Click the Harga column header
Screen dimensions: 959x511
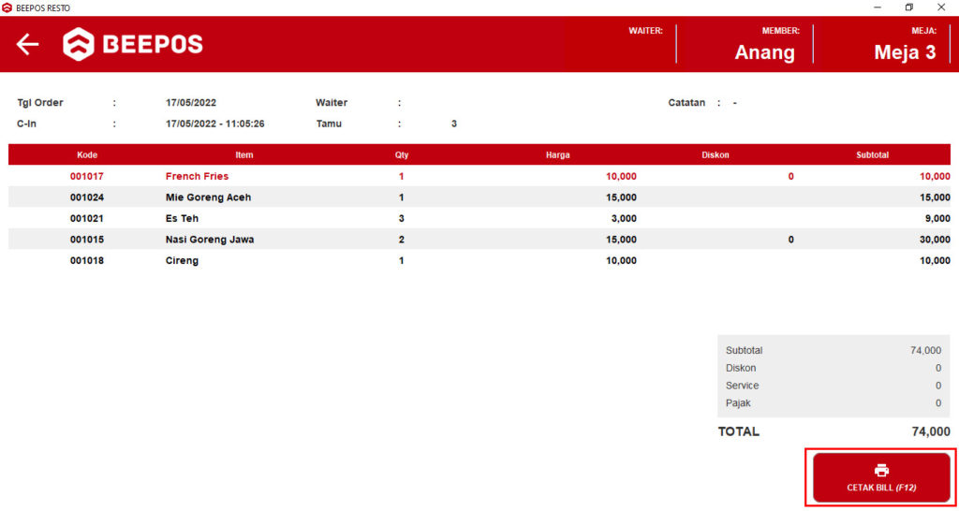(558, 154)
